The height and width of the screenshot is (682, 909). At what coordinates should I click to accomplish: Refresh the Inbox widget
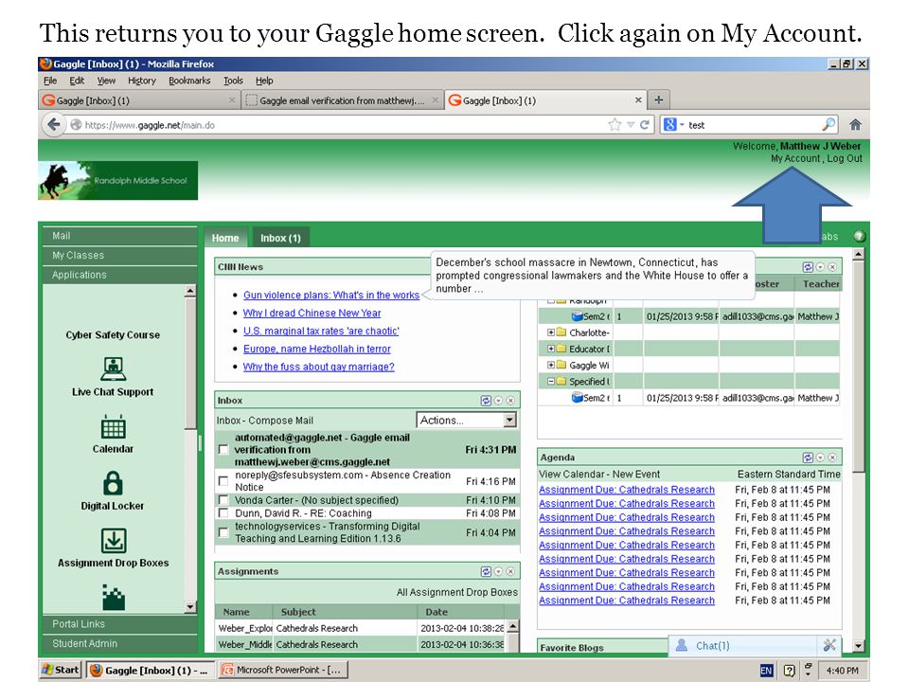tap(486, 401)
